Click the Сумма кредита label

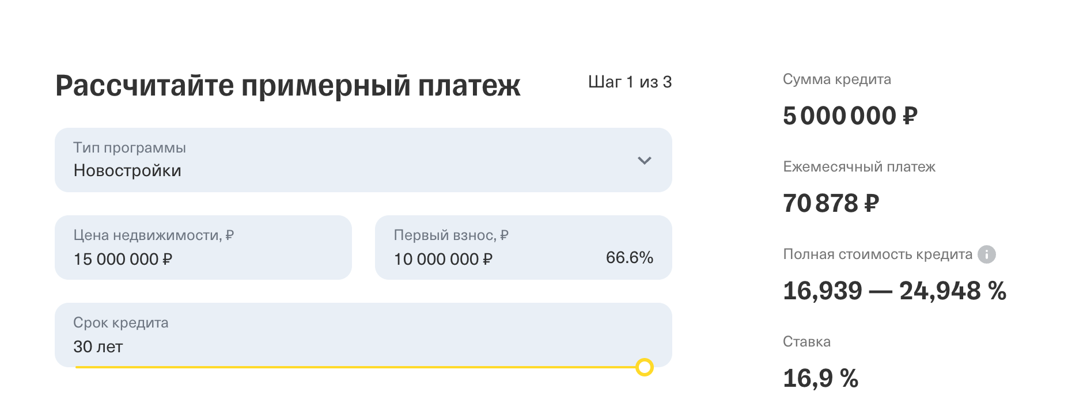tap(837, 79)
